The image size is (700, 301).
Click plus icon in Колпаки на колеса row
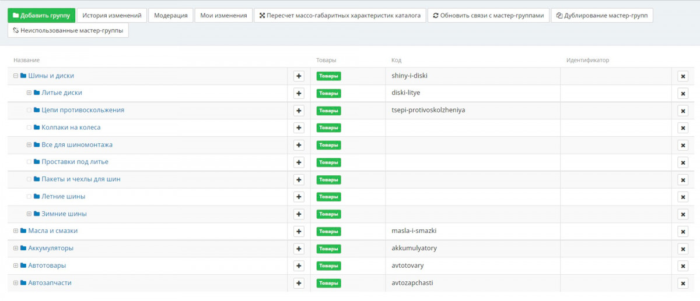[x=299, y=128]
